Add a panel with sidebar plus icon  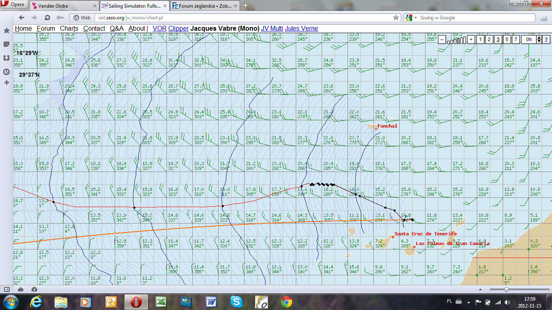(6, 83)
